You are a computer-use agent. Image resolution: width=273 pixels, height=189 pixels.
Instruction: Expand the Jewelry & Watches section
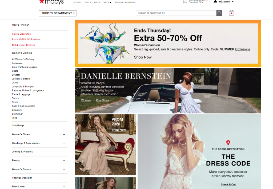click(64, 152)
